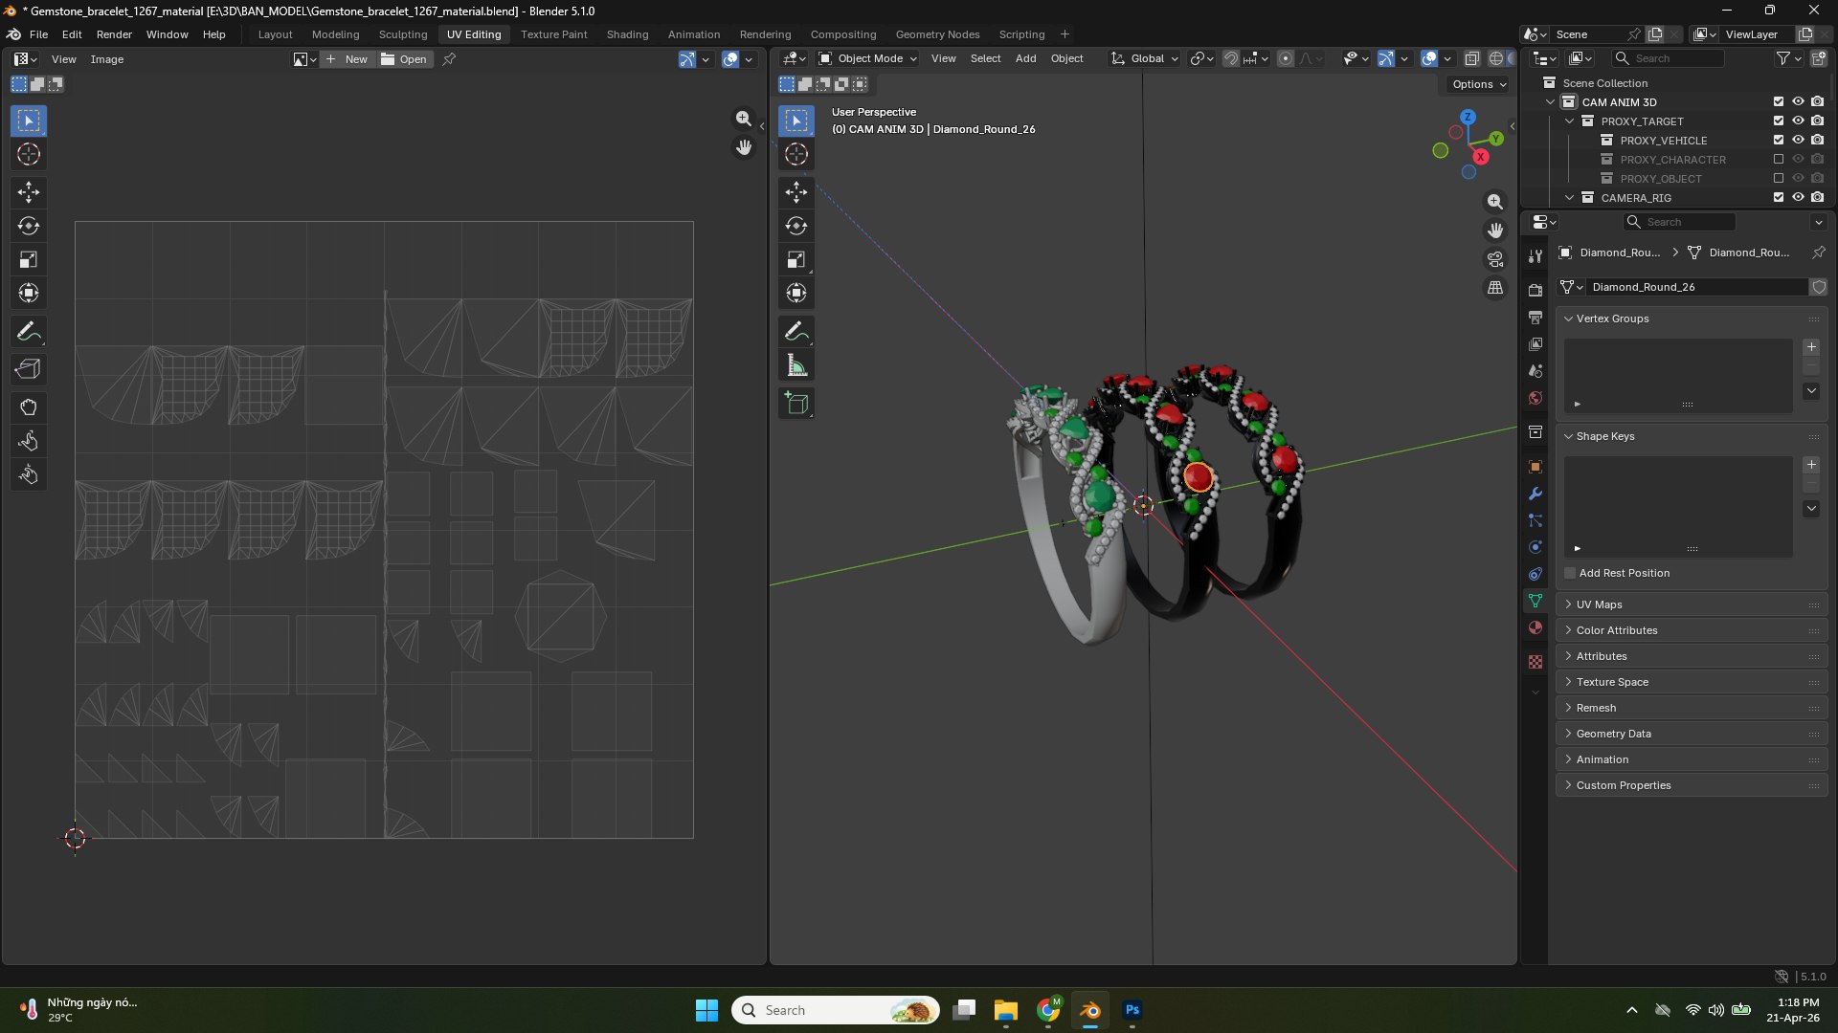The height and width of the screenshot is (1033, 1838).
Task: Switch to orthographic/perspective view icon
Action: point(1495,288)
